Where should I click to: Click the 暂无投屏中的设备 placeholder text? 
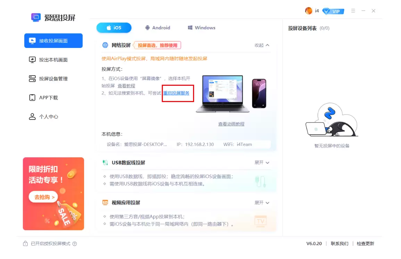[332, 146]
